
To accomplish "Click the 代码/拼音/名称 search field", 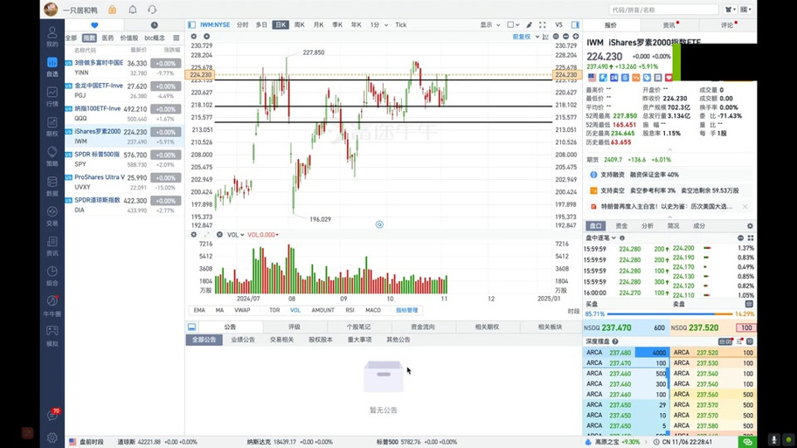I will click(x=664, y=10).
